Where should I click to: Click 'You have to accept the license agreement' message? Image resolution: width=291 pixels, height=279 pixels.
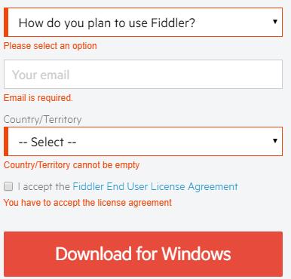pyautogui.click(x=87, y=203)
